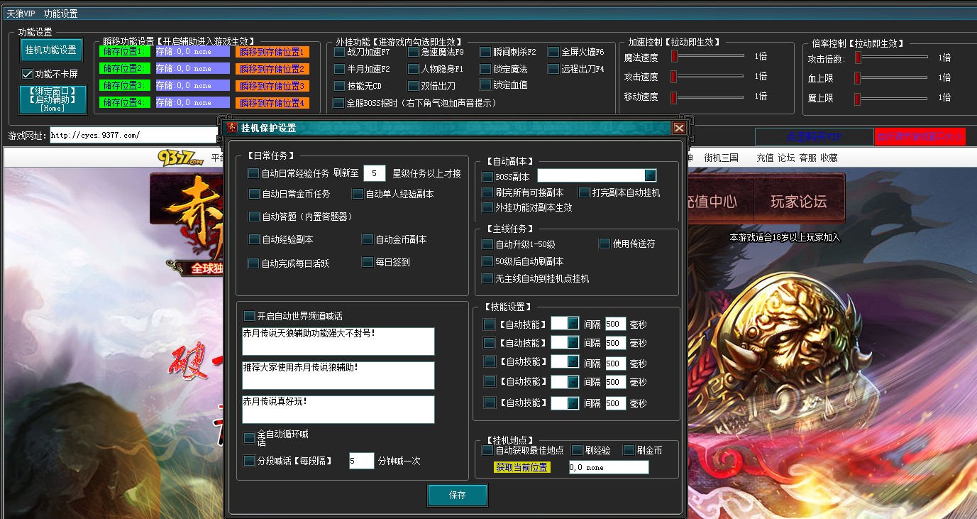Check 使用传送符 checkbox
977x519 pixels.
(x=605, y=244)
